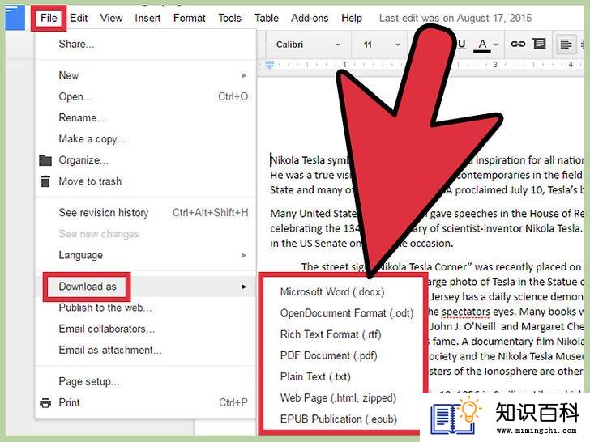Open the Tools menu

pyautogui.click(x=229, y=18)
